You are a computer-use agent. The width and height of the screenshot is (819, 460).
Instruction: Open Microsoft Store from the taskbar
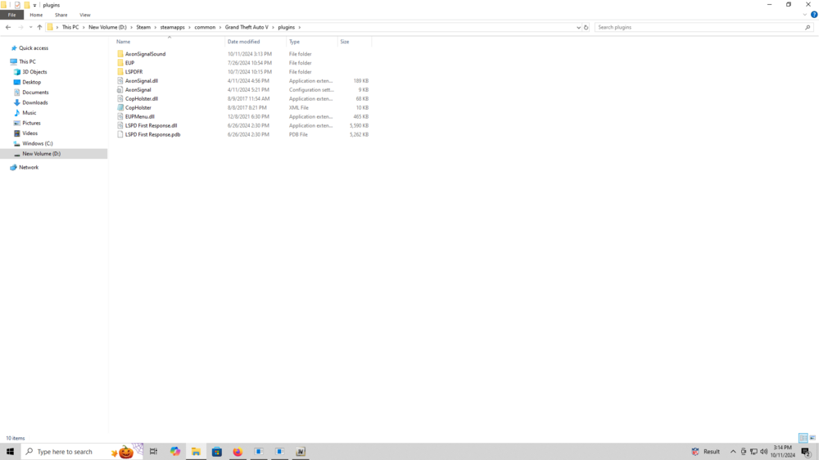pos(217,452)
